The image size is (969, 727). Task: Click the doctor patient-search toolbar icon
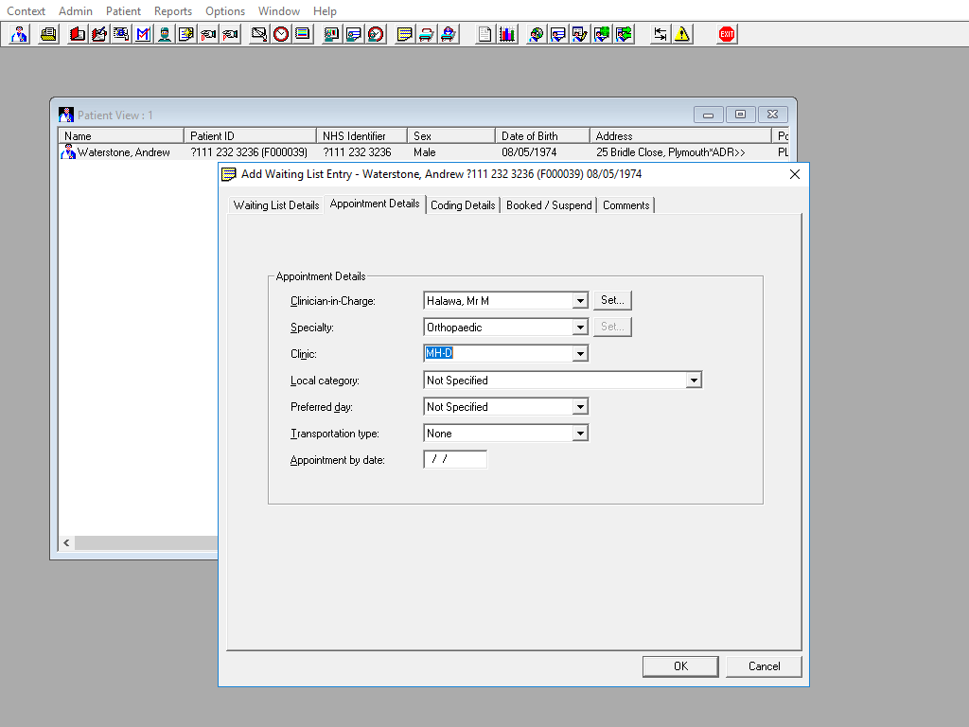point(19,34)
